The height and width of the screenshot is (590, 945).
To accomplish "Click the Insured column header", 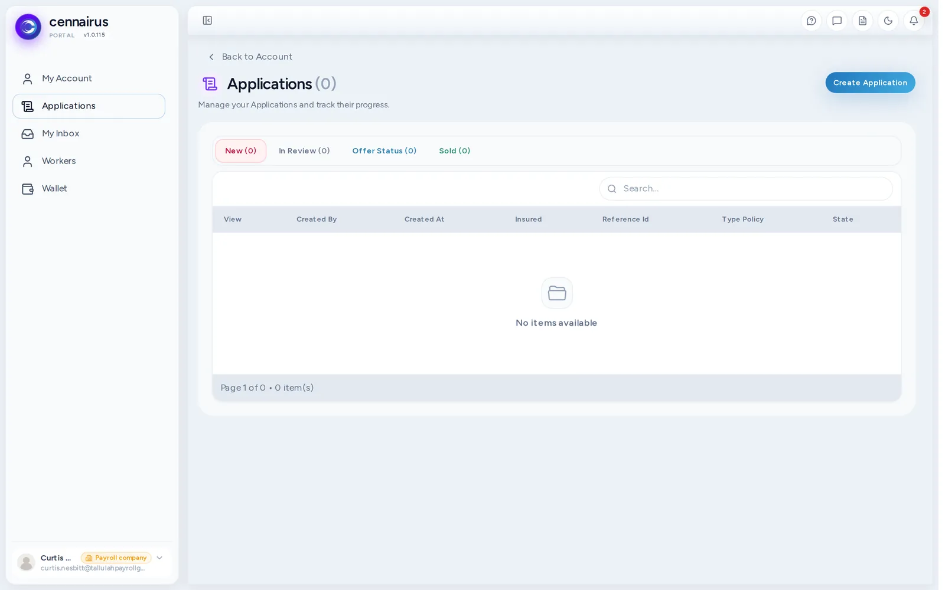I will pyautogui.click(x=528, y=219).
